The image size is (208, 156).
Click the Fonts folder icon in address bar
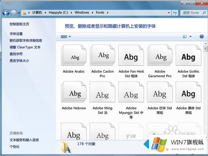coord(24,13)
